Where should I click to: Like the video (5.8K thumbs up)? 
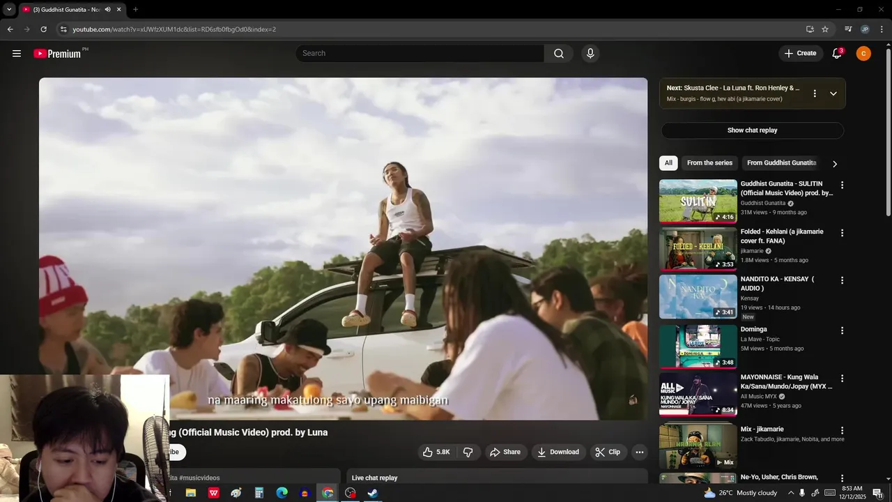pyautogui.click(x=436, y=452)
